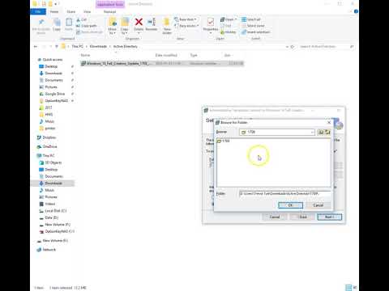Expand the Browse combo box showing 1709
This screenshot has width=389, height=291.
click(312, 132)
